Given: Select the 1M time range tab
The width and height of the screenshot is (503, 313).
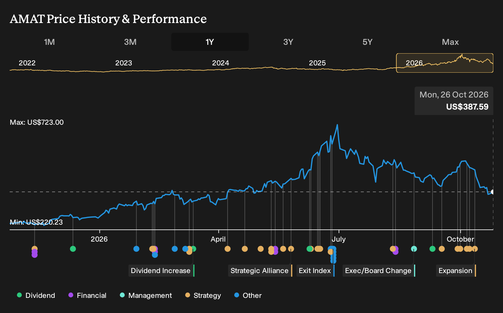Looking at the screenshot, I should [49, 42].
